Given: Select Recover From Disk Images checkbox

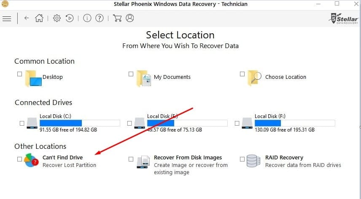Looking at the screenshot, I should tap(131, 159).
